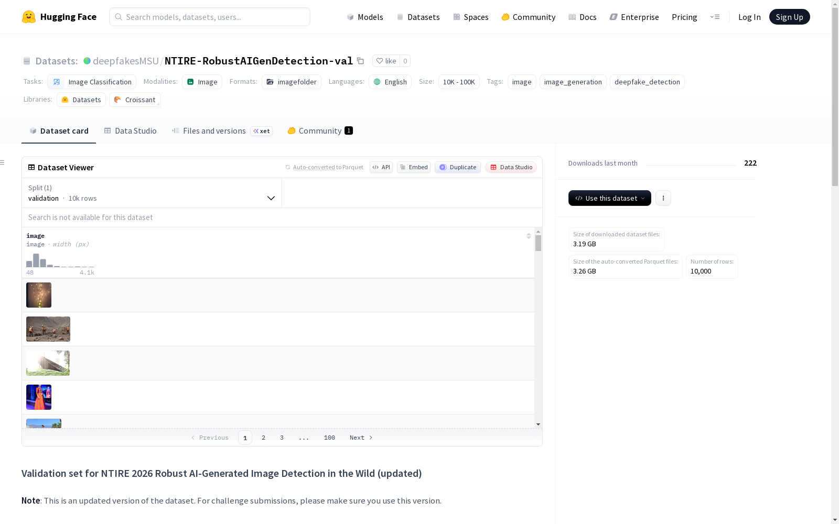The image size is (839, 524).
Task: Click the '3.26 GB' Parquet size value
Action: (585, 271)
